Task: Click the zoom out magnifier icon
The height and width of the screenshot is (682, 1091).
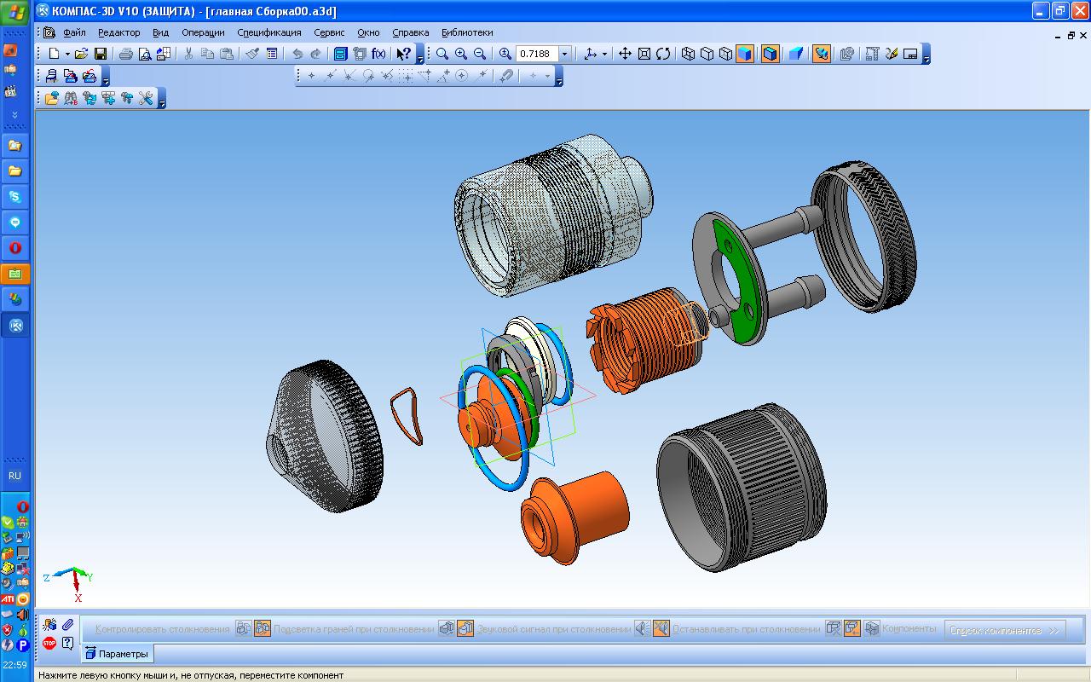Action: pos(480,54)
